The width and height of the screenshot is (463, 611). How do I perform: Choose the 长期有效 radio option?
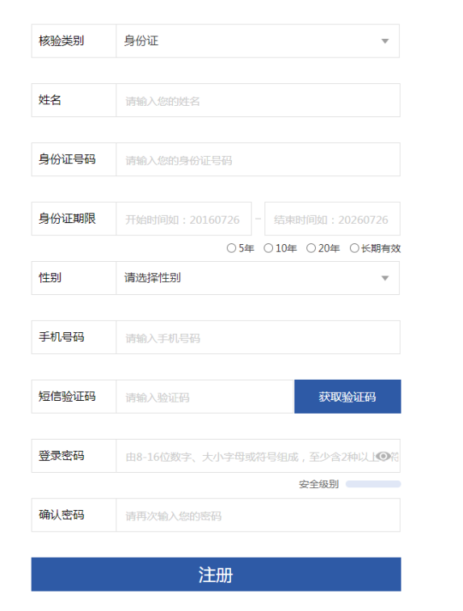(354, 248)
